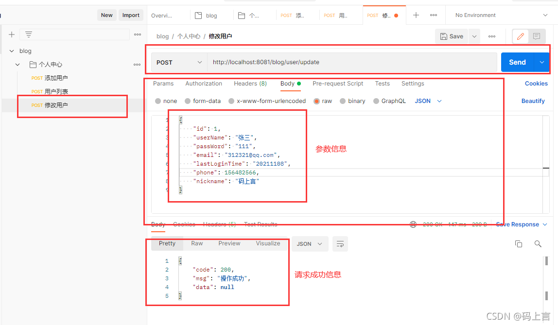Switch body type to GraphQL

(x=389, y=101)
